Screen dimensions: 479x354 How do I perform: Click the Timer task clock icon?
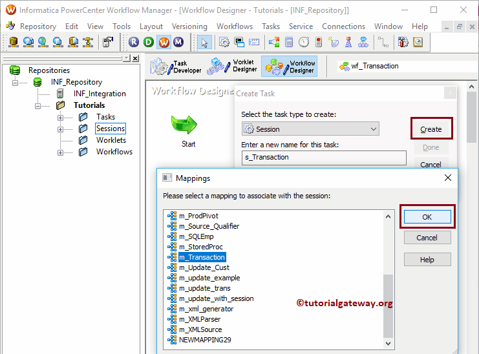[x=304, y=42]
